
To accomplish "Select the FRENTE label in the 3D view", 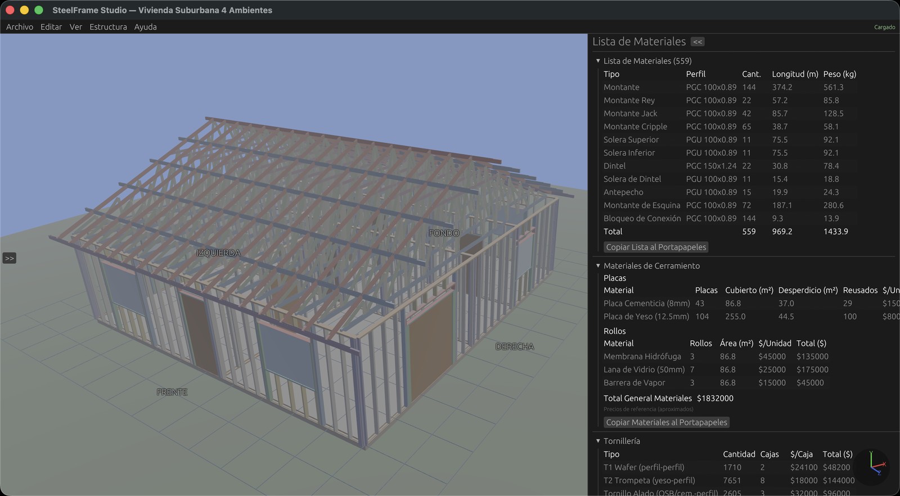I will [172, 392].
